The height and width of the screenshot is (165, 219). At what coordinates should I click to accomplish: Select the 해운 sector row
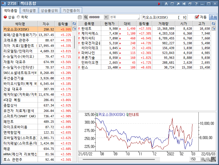pyautogui.click(x=37, y=149)
